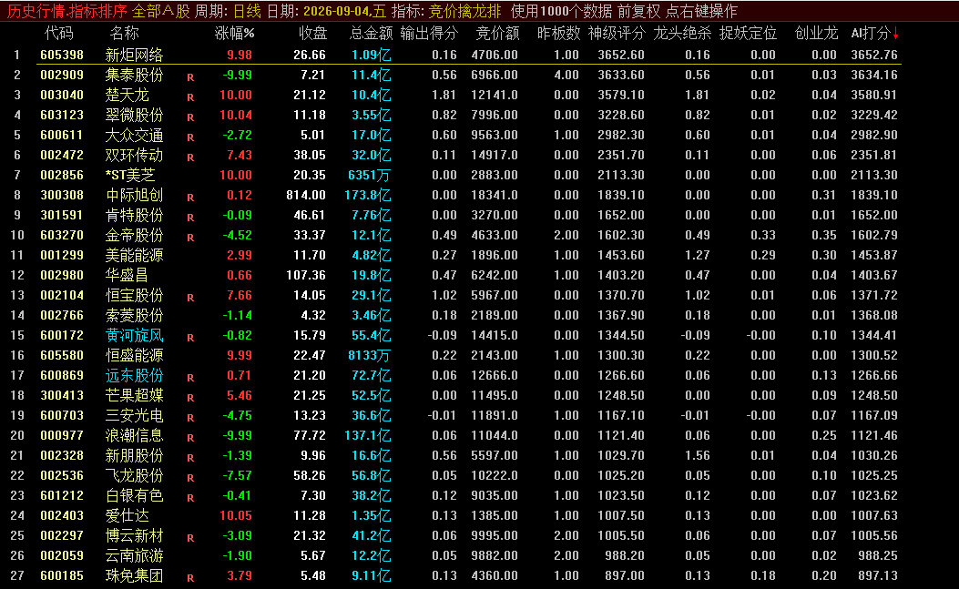
Task: Open the 竞价擒龙排 indicator selector
Action: click(464, 11)
